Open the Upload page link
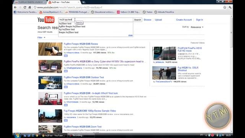 pyautogui.click(x=158, y=20)
